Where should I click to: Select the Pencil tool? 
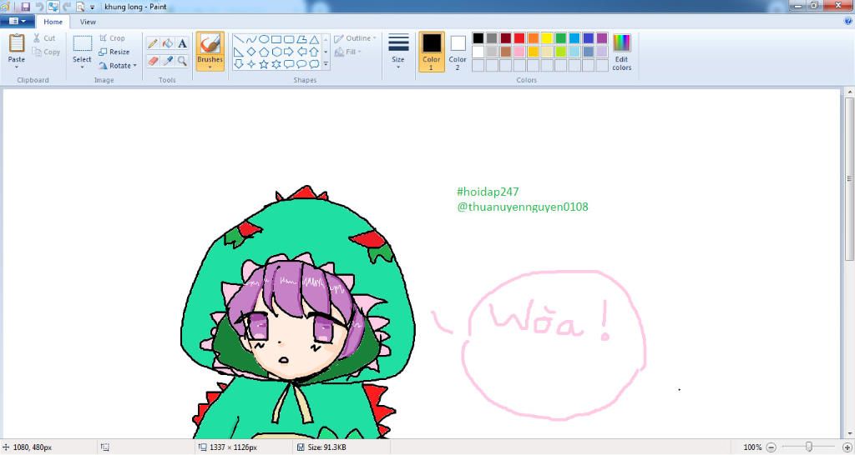tap(153, 43)
